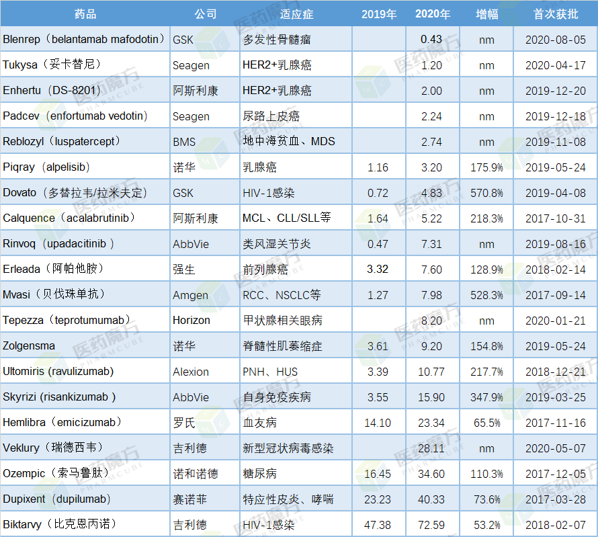The width and height of the screenshot is (598, 537).
Task: Select the Ozempic (索马鲁肽) cell
Action: (85, 473)
